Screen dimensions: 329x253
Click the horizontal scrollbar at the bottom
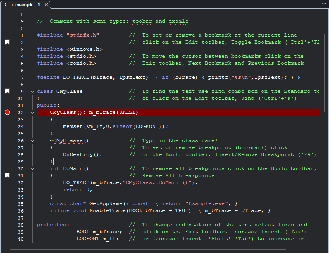click(148, 249)
